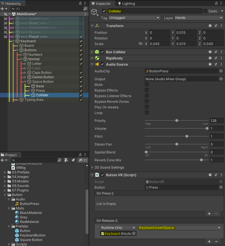Enable the Mute checkbox
Screen dimensions: 225x246
(x=147, y=84)
